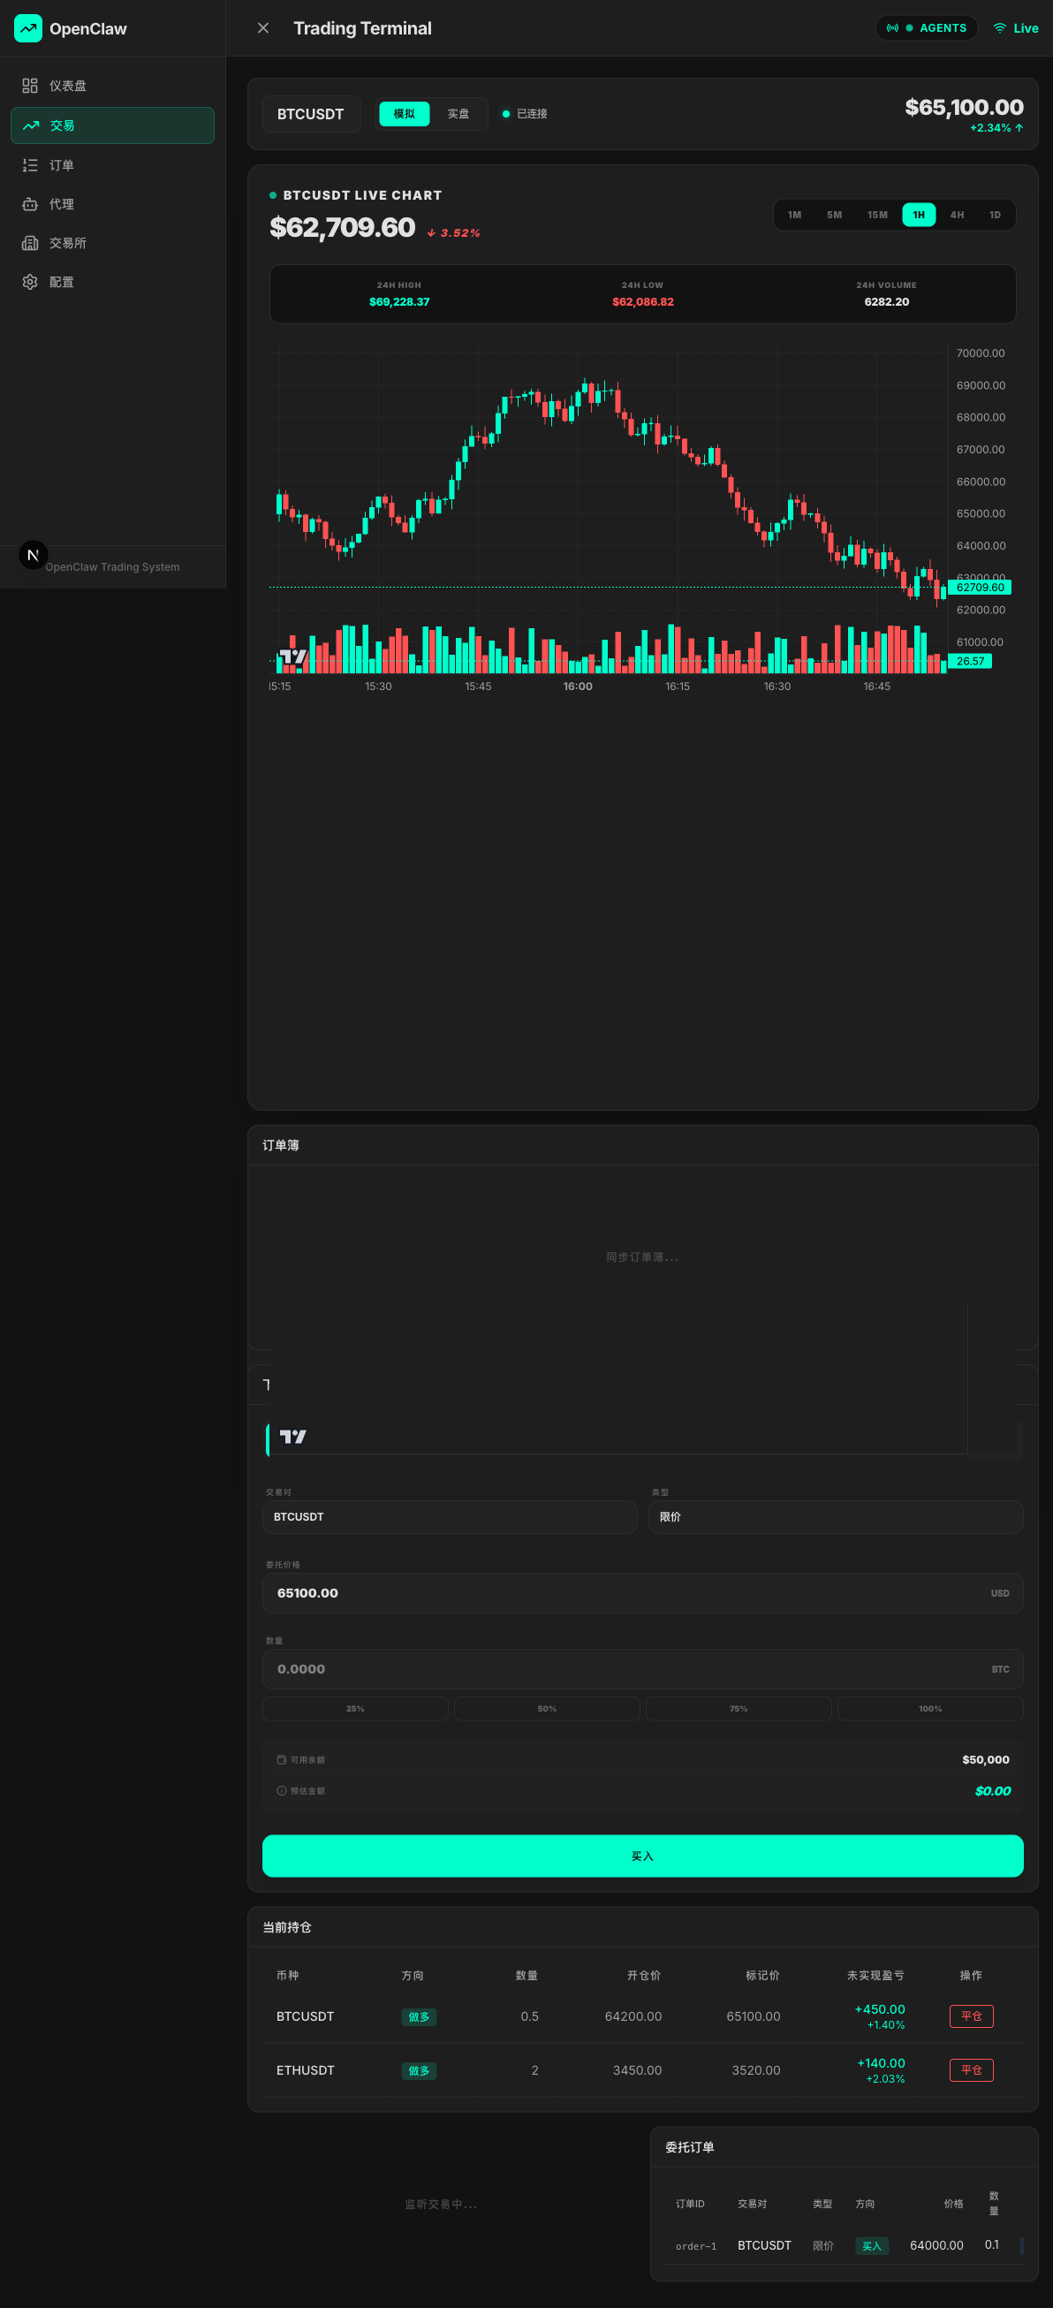This screenshot has width=1053, height=2308.
Task: Select the 4H chart timeframe tab
Action: (957, 215)
